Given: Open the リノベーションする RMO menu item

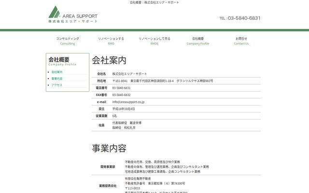Looking at the screenshot, I should (x=111, y=41).
